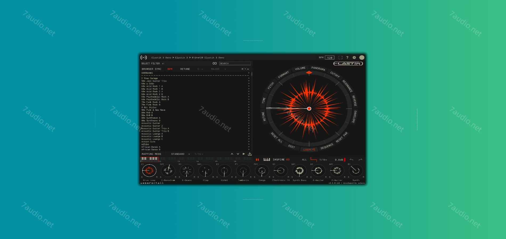
Task: Open help via the question mark icon
Action: click(347, 57)
